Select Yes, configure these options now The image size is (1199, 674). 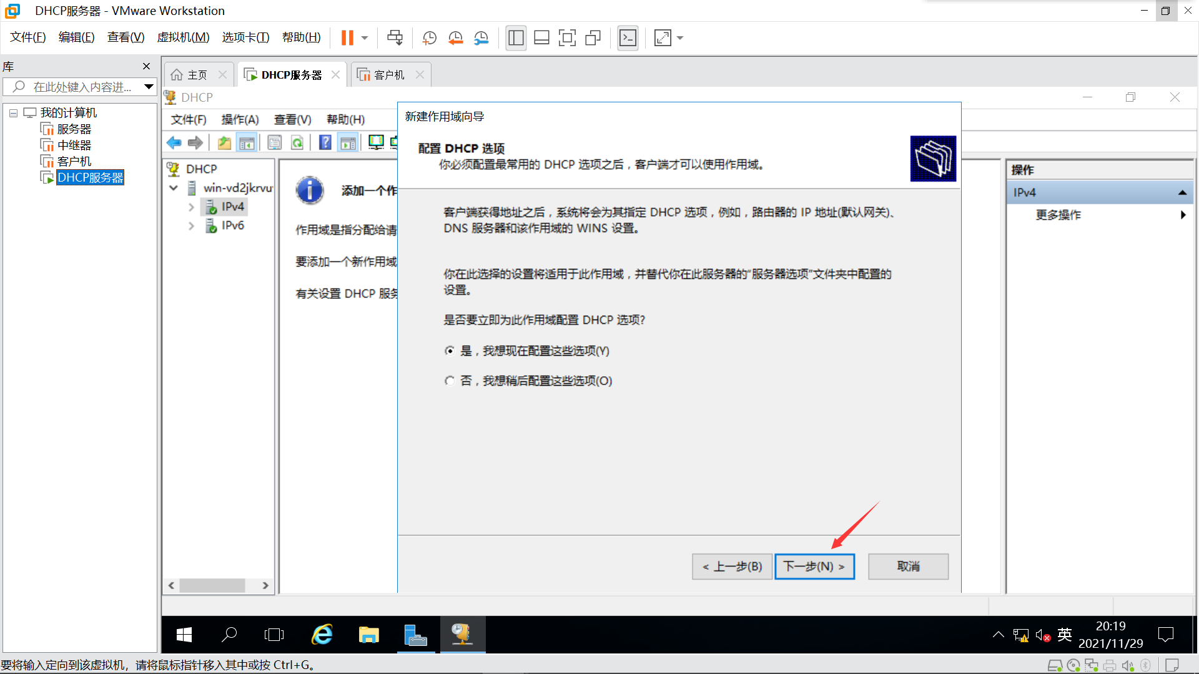point(450,351)
